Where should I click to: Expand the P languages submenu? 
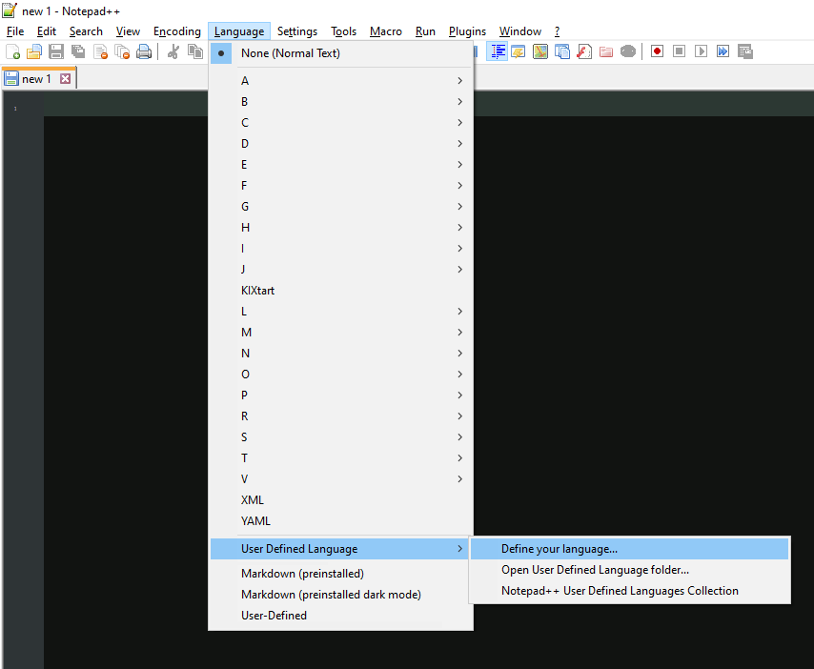pyautogui.click(x=340, y=395)
